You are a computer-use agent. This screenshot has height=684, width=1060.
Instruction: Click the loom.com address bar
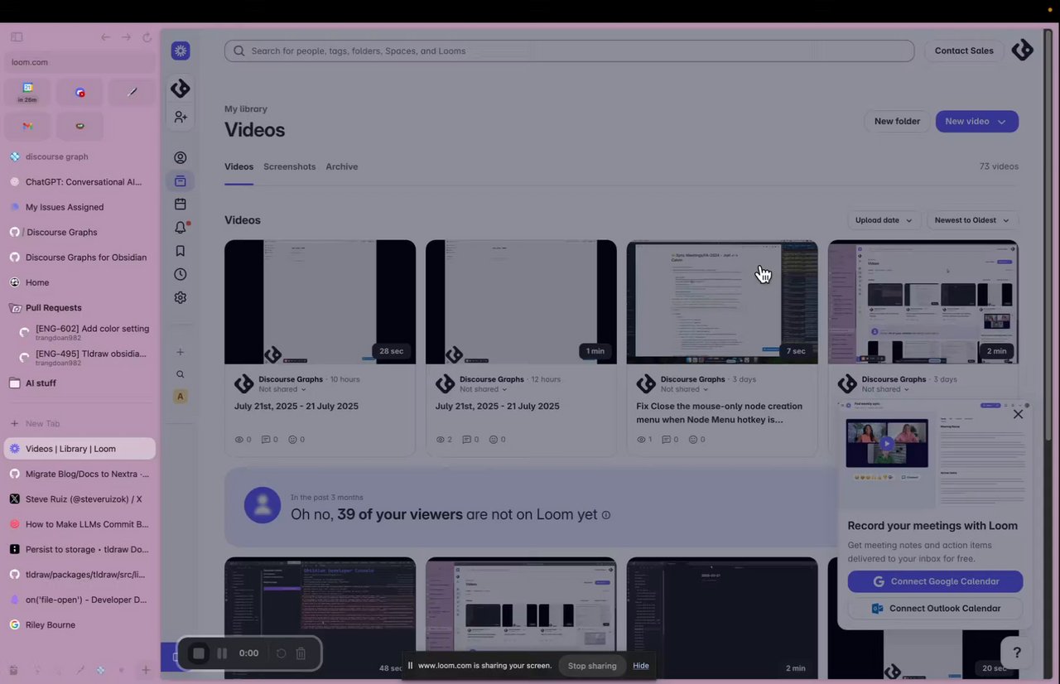79,62
